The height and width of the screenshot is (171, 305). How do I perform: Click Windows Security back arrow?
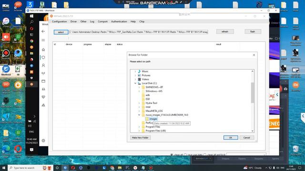pos(43,31)
